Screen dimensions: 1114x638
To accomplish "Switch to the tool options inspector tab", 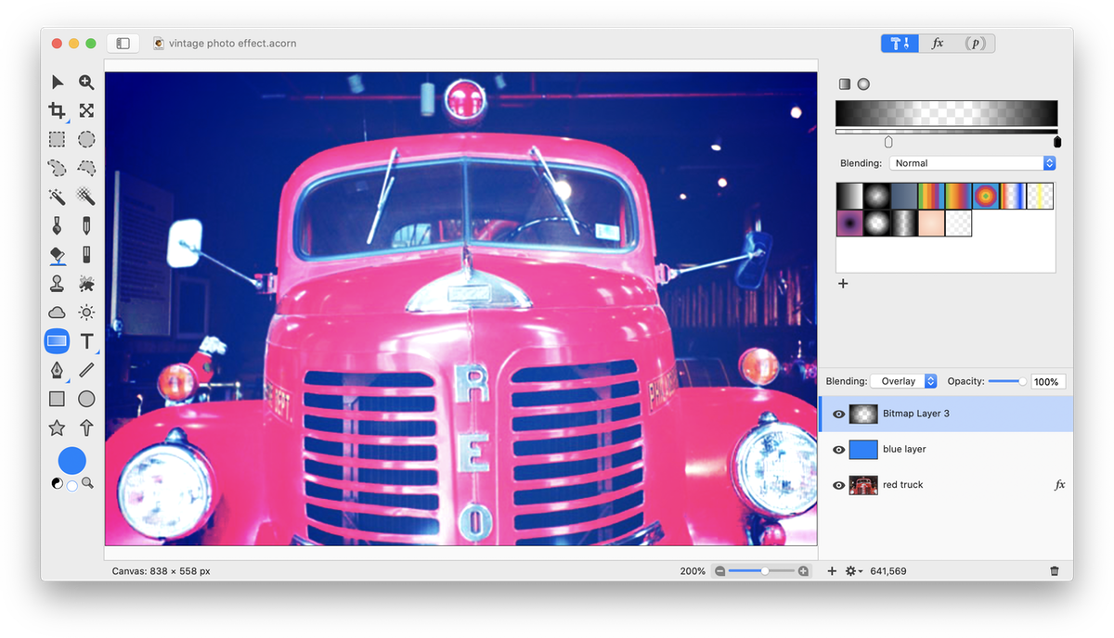I will [900, 44].
